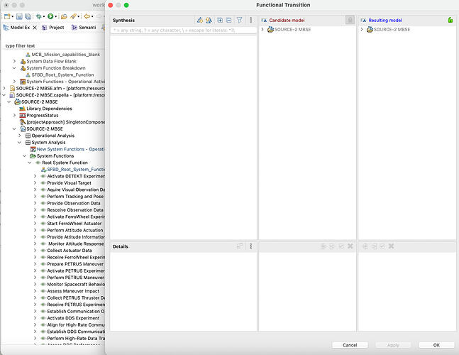459x355 pixels.
Task: Click the green Run button in toolbar
Action: tap(50, 16)
